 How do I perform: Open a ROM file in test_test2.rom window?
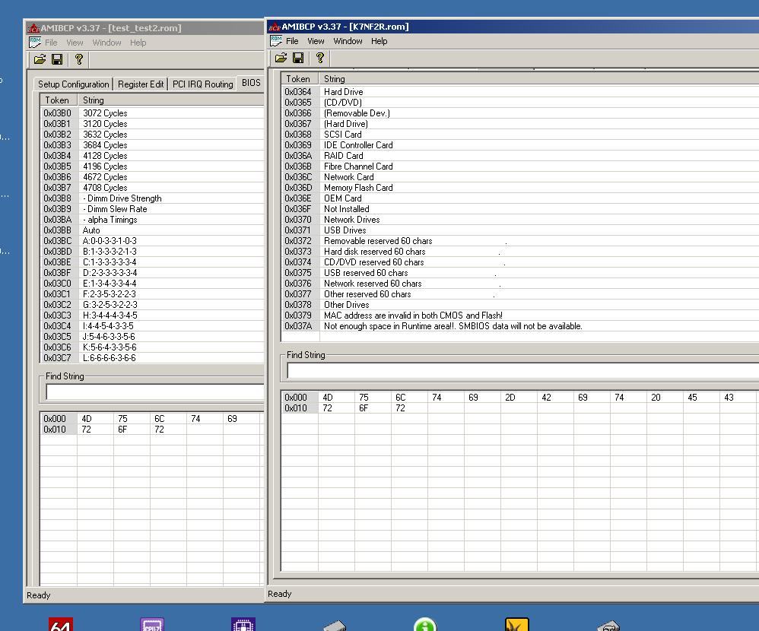(40, 59)
